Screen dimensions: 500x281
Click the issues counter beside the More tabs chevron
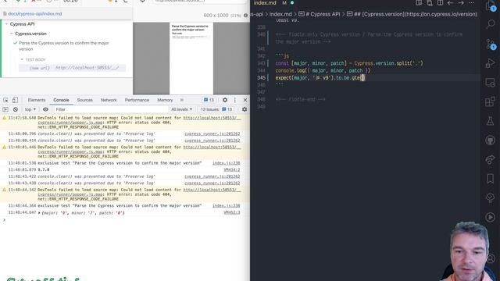[209, 100]
